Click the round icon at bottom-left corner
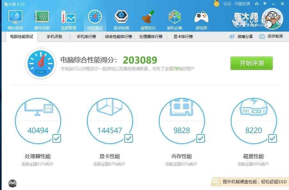 pyautogui.click(x=12, y=183)
